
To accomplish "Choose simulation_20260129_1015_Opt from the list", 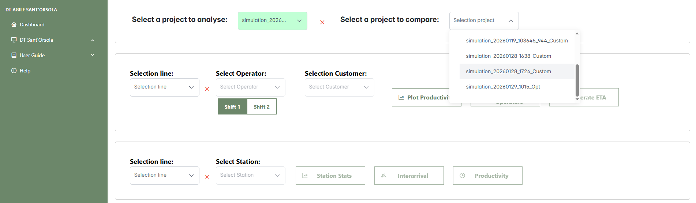I will (503, 87).
